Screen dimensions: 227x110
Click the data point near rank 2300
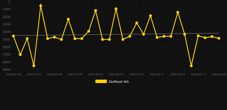(68, 19)
